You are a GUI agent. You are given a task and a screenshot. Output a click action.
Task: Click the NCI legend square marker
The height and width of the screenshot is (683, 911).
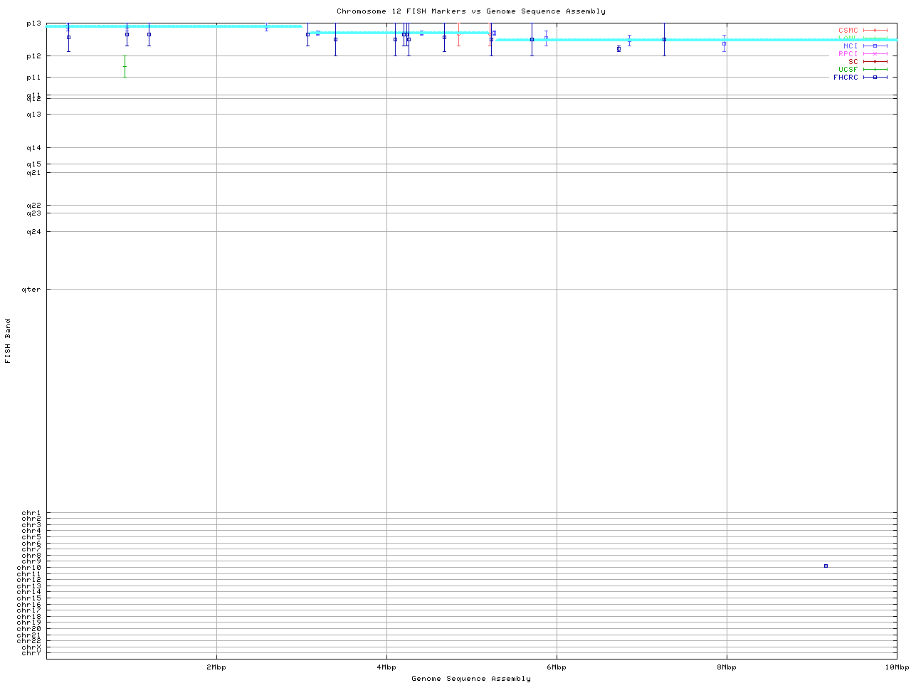[875, 46]
